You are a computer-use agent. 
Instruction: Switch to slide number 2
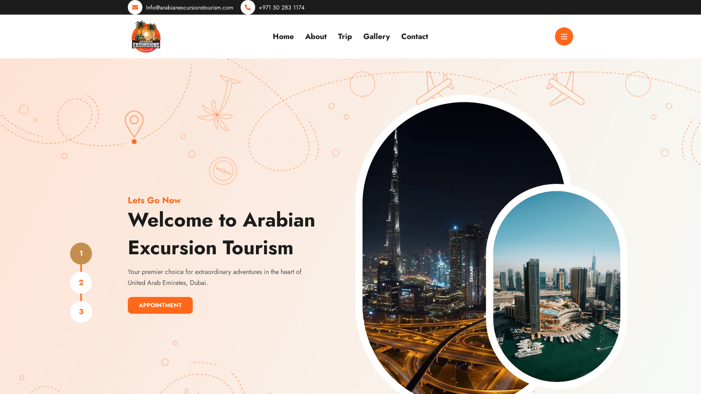81,283
